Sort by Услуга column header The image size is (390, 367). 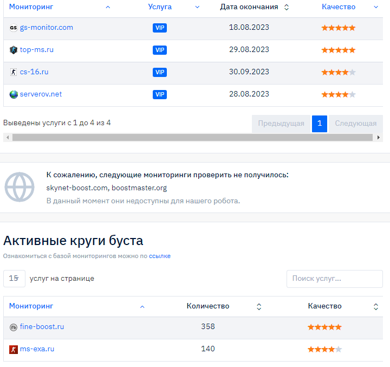(160, 7)
